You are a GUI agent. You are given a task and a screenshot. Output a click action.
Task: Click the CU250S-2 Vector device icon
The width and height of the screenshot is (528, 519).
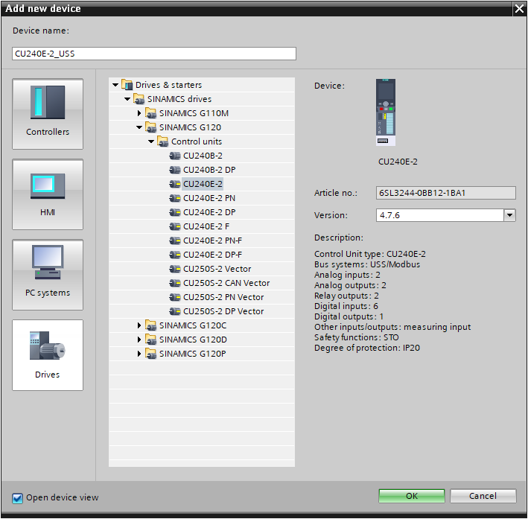coord(175,269)
